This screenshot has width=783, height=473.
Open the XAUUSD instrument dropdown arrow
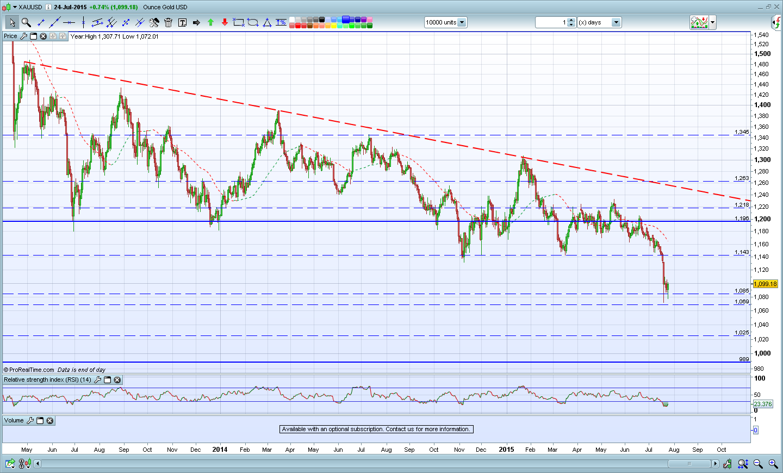15,7
